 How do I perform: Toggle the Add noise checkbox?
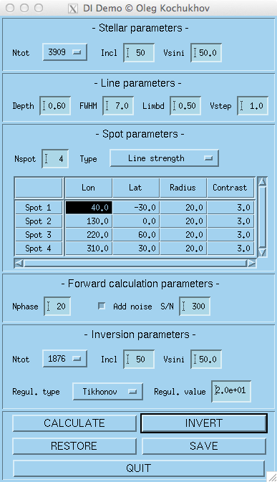tap(102, 306)
